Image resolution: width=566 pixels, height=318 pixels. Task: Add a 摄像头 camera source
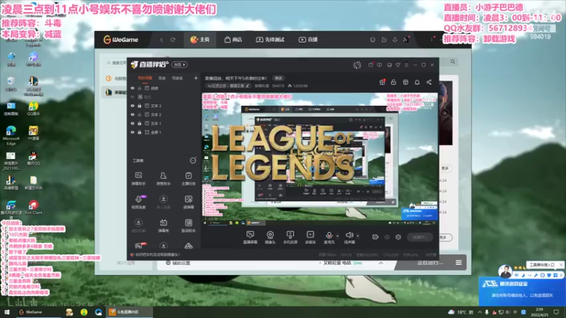270,237
